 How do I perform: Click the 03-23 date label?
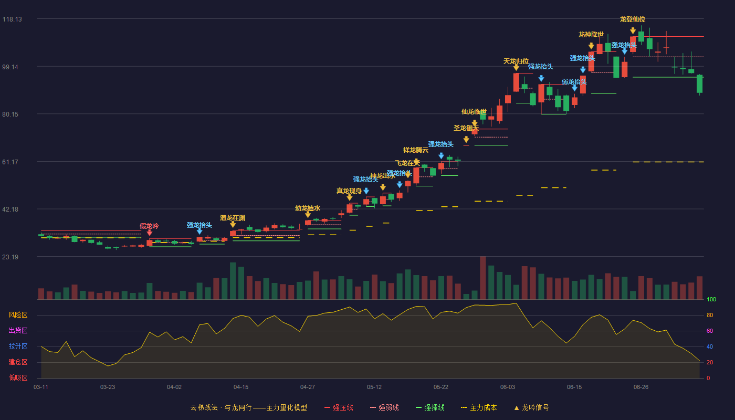click(x=108, y=387)
